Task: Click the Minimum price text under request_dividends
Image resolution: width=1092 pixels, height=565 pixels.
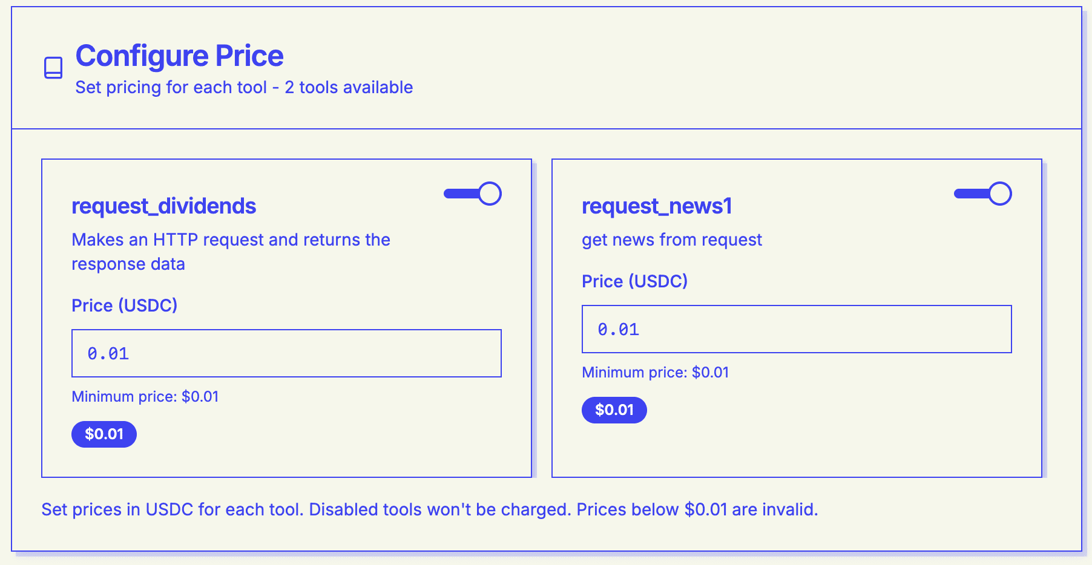Action: pos(145,397)
